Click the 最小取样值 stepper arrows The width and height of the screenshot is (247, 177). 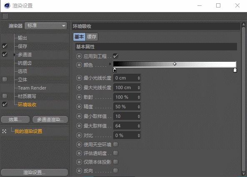pos(139,116)
